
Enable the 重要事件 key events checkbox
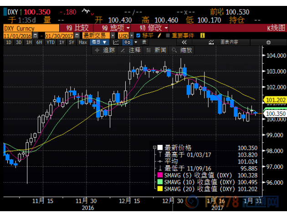point(168,35)
